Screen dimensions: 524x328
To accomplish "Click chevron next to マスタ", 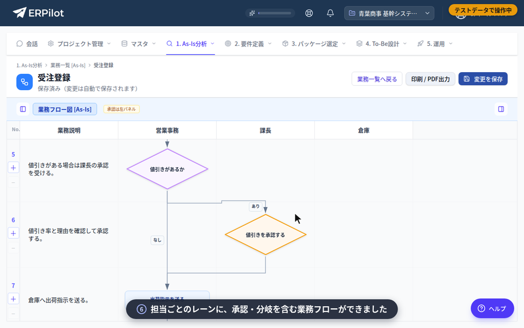I will click(154, 44).
